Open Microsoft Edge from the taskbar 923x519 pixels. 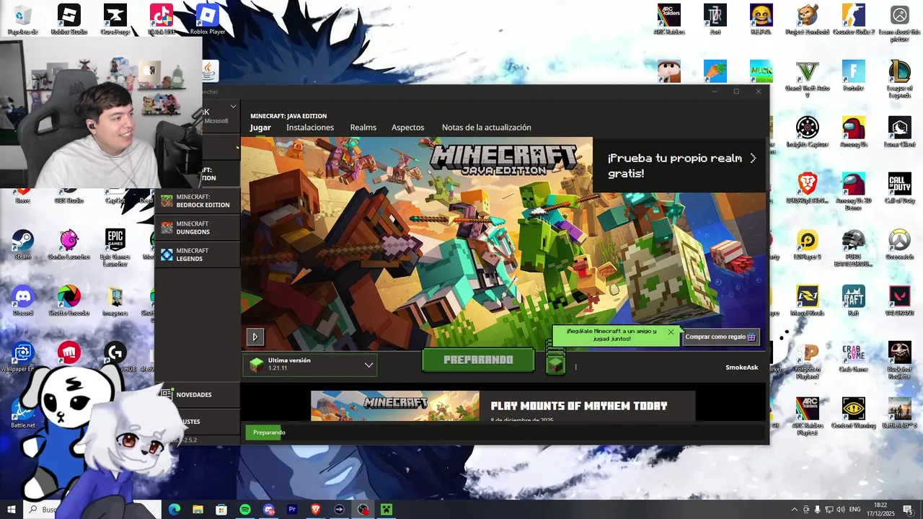(175, 510)
